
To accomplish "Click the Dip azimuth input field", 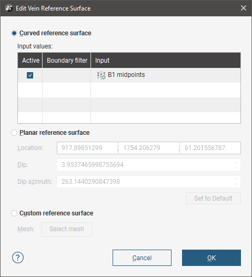I will (x=149, y=182).
